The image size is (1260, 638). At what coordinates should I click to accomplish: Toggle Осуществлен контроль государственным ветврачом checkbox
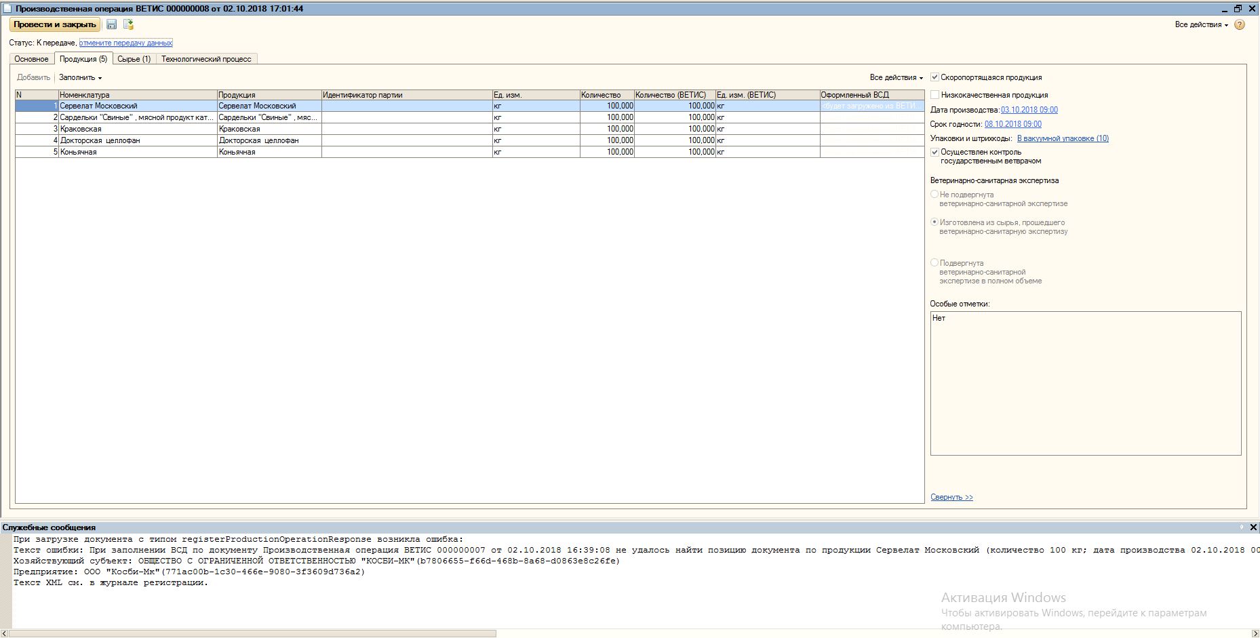tap(934, 152)
